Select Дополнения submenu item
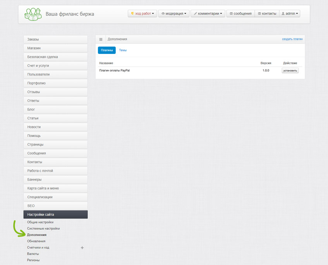The height and width of the screenshot is (265, 328). tap(37, 235)
